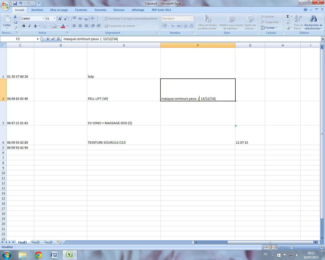The height and width of the screenshot is (260, 325).
Task: Cancel the edit with the formula bar X
Action: tap(48, 39)
